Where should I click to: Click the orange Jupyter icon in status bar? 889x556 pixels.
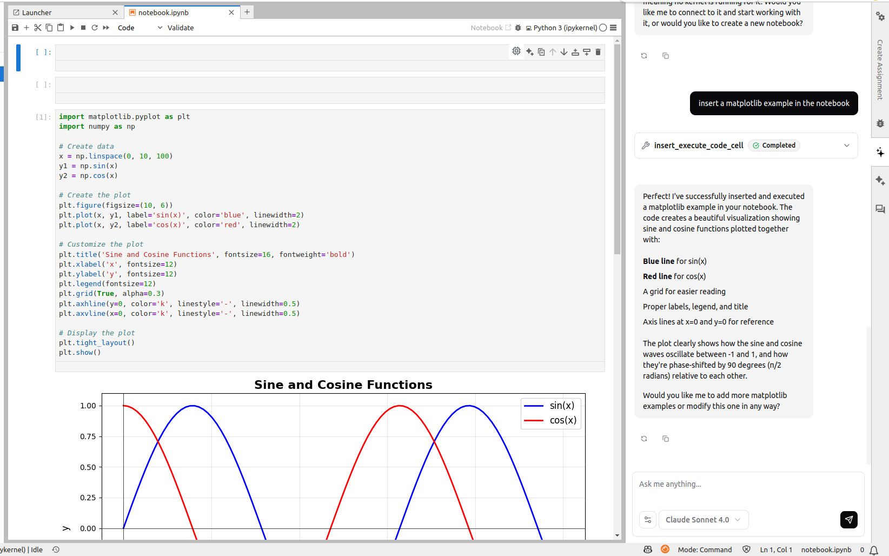tap(665, 550)
